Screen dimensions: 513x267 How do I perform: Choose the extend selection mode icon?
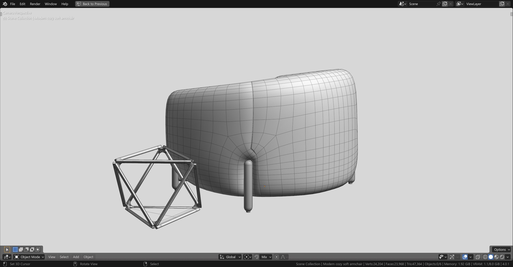(21, 249)
